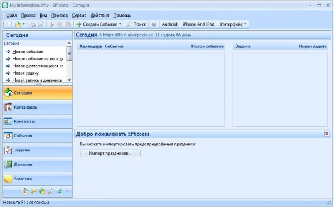This screenshot has height=207, width=334.
Task: Click the new blank document toolbar icon
Action: click(x=10, y=24)
